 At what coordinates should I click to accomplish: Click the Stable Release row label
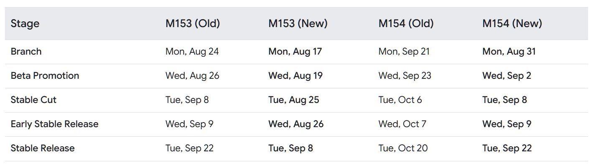coord(43,148)
